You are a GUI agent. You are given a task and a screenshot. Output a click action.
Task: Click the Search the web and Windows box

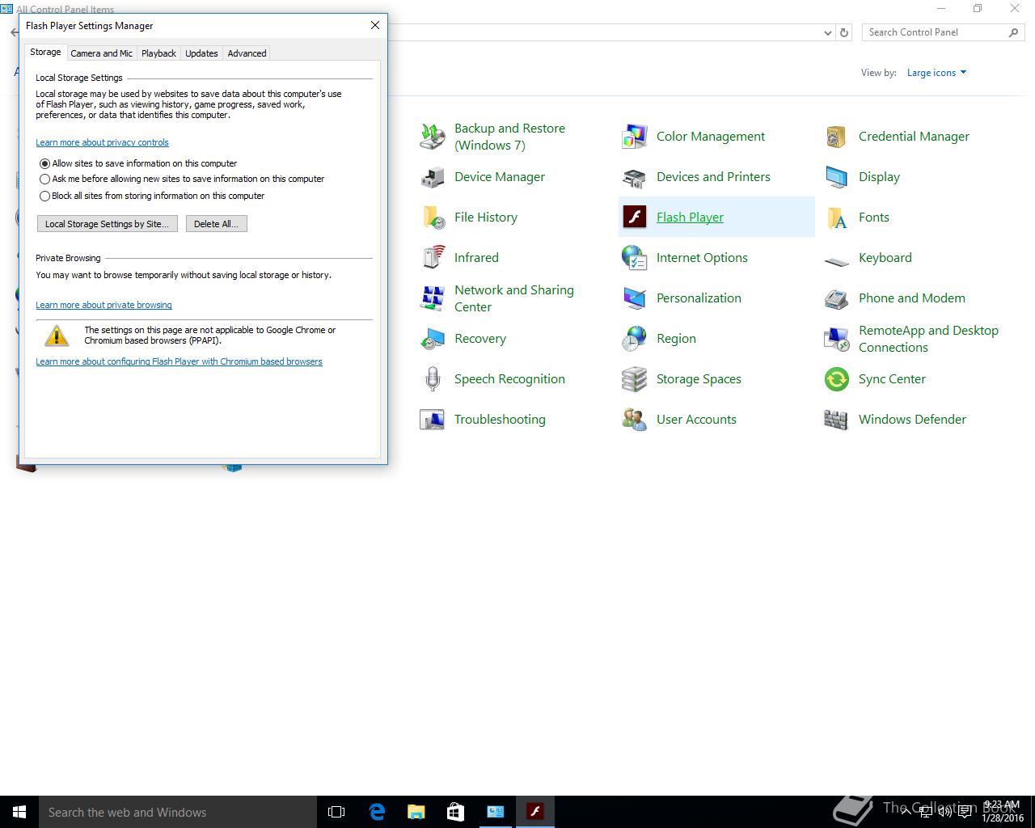coord(178,812)
